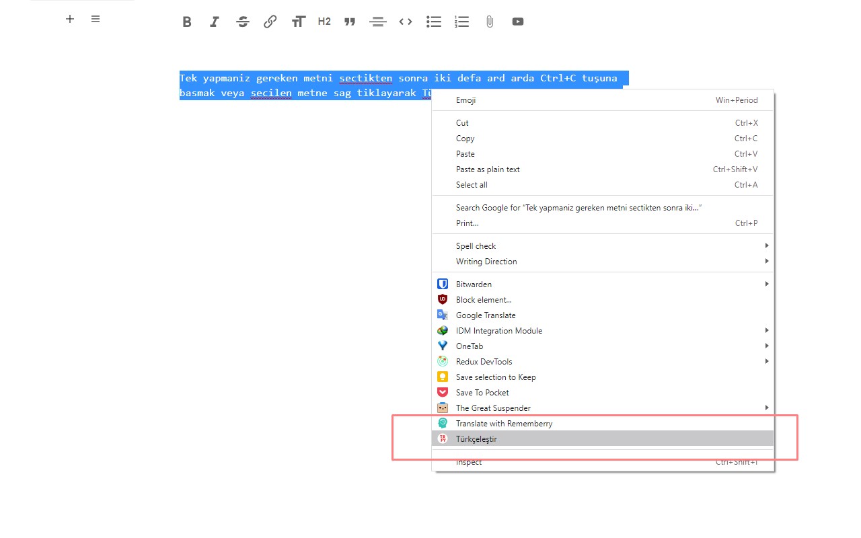Apply italic formatting to selected text

pos(215,22)
